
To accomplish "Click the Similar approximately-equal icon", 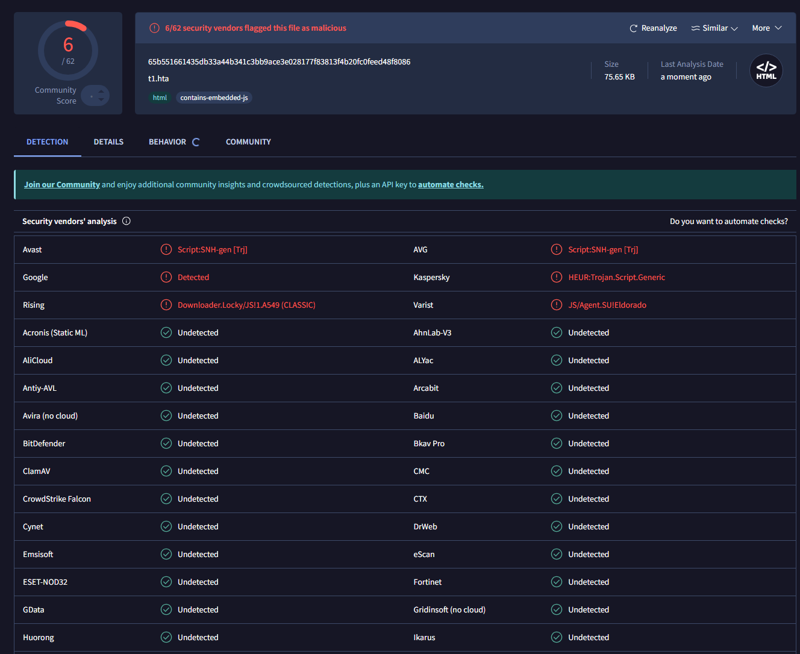I will click(x=695, y=28).
